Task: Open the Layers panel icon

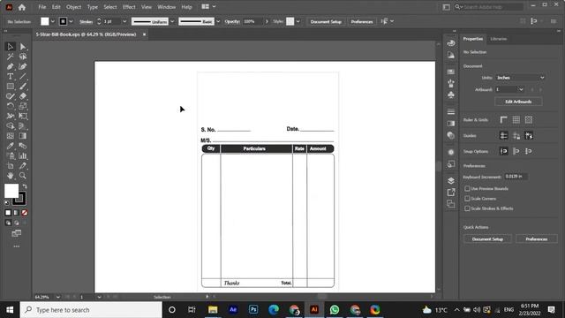Action: (451, 180)
